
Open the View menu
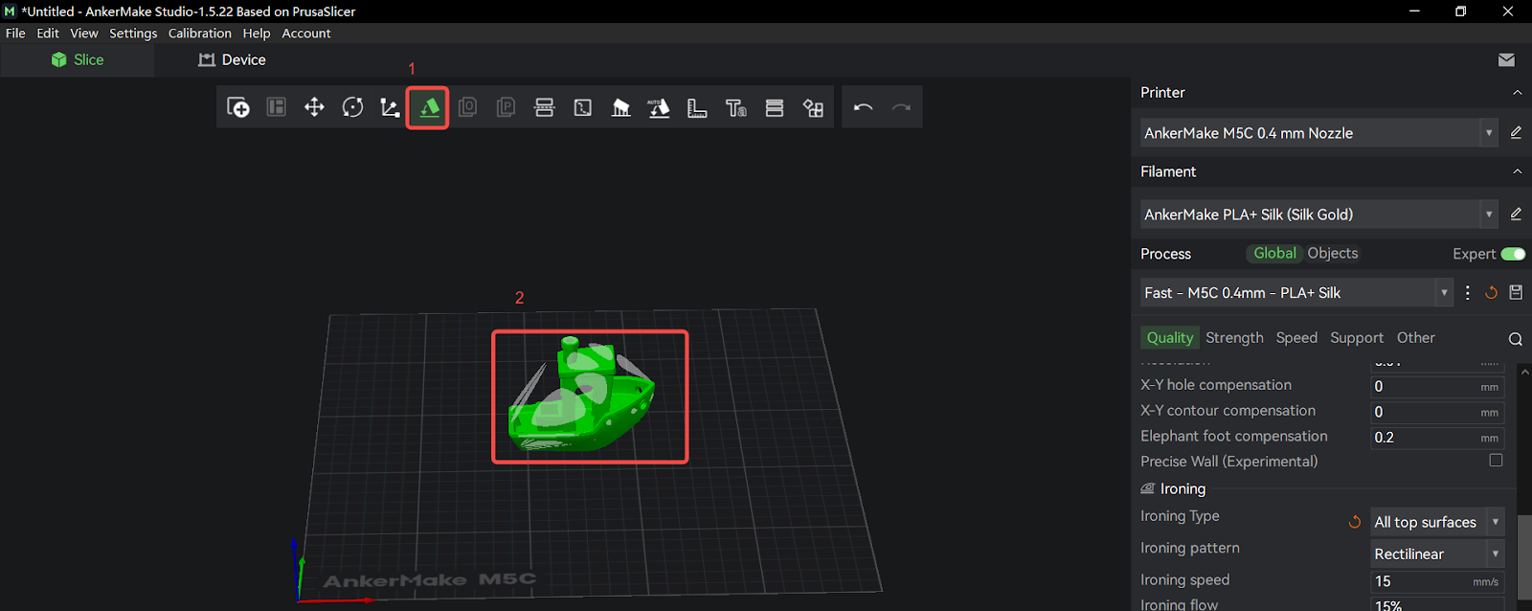pyautogui.click(x=84, y=33)
